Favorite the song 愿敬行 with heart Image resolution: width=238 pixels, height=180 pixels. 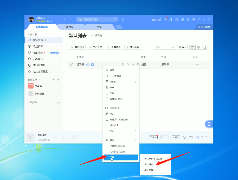(72, 65)
